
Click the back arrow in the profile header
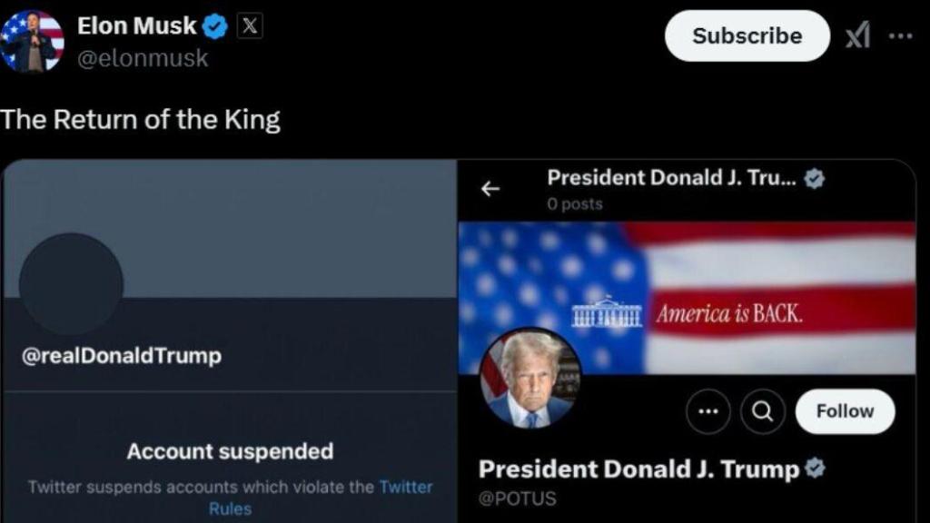(x=490, y=189)
